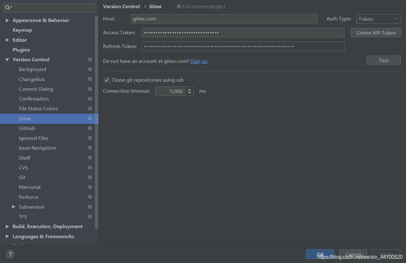Click the project icon beside Background
The height and width of the screenshot is (263, 406).
coord(90,69)
